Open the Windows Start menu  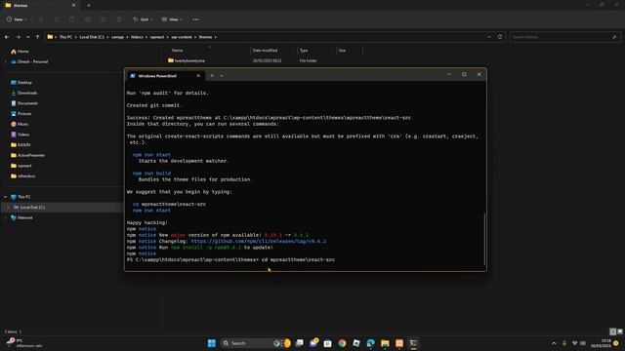coord(212,343)
